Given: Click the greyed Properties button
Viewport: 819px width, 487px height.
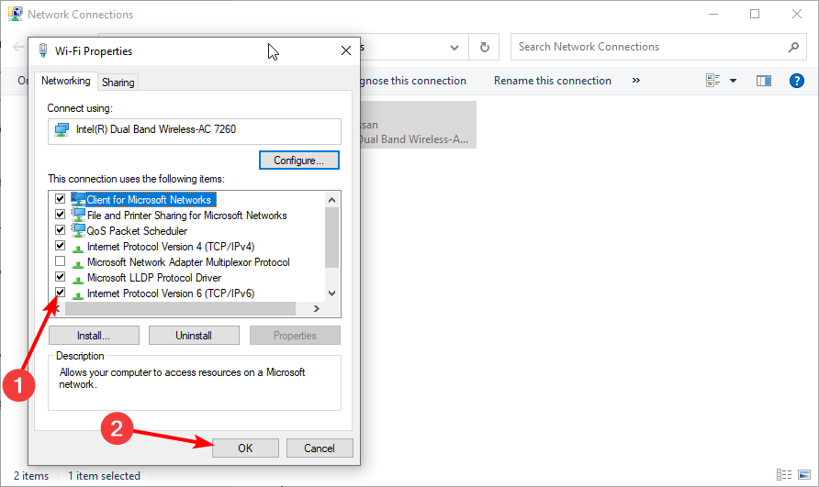Looking at the screenshot, I should 295,336.
